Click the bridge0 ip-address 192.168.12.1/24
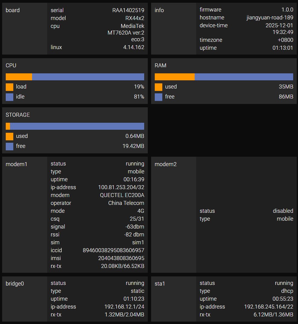298x324 pixels. 124,307
